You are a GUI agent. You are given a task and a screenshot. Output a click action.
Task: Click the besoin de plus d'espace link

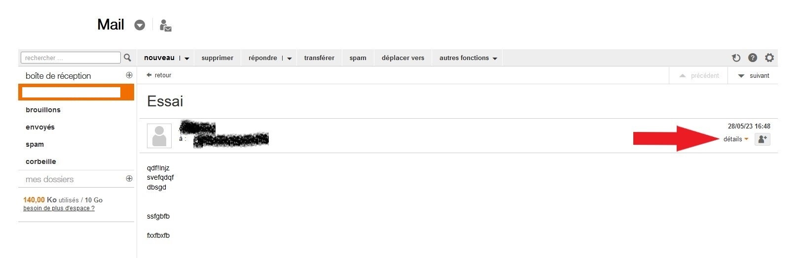59,208
